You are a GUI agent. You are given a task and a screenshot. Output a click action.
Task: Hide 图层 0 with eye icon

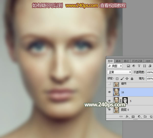tap(109, 109)
